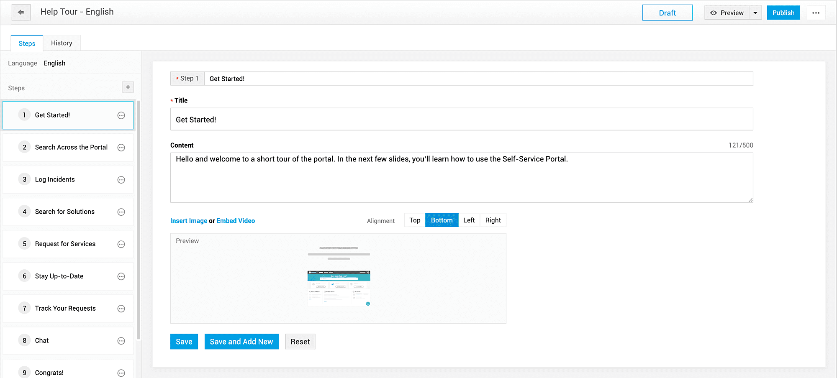Click the Insert Image link

189,221
